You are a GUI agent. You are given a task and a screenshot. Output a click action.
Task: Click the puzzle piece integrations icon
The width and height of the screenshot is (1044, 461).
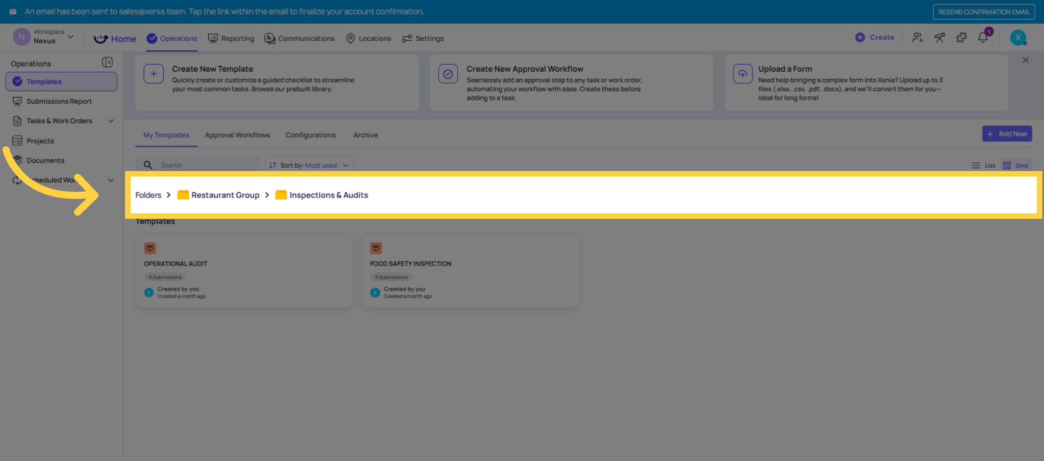961,37
